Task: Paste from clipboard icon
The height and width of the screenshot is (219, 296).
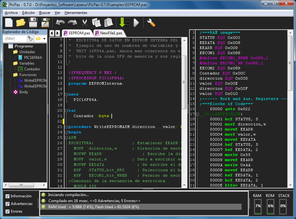Action: click(109, 23)
